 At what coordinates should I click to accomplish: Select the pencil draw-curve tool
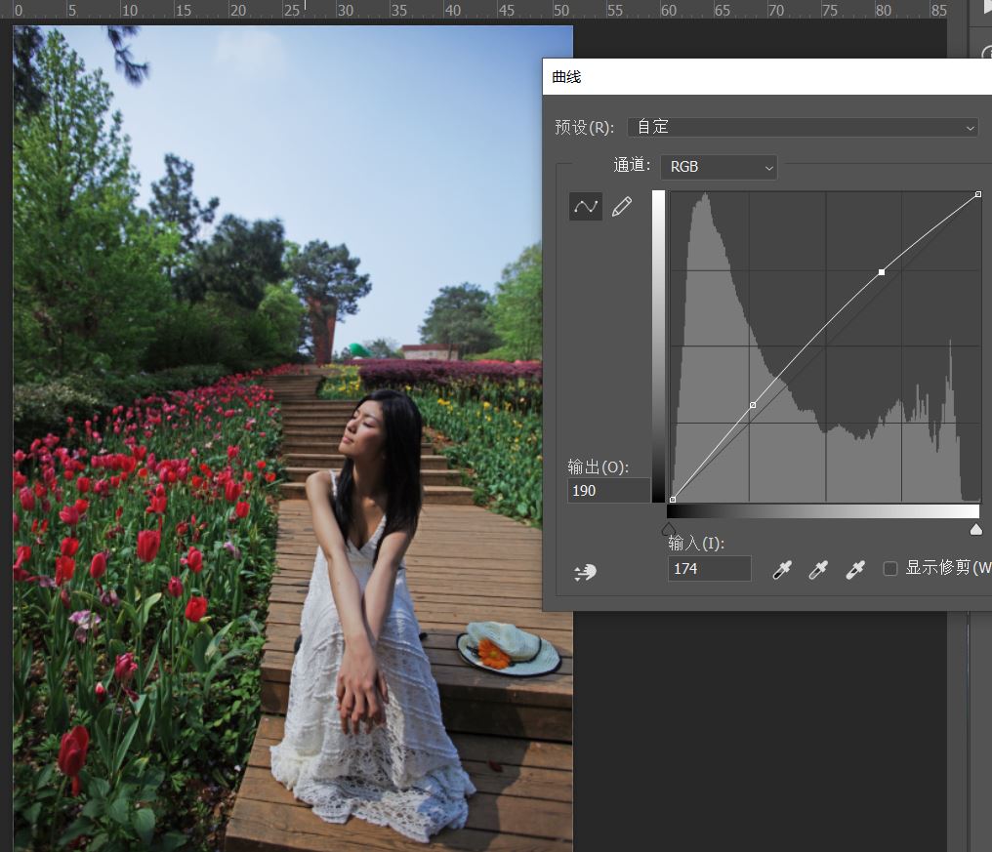pyautogui.click(x=622, y=206)
